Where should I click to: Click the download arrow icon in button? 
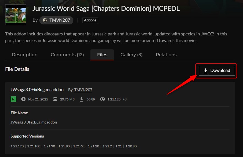(205, 71)
